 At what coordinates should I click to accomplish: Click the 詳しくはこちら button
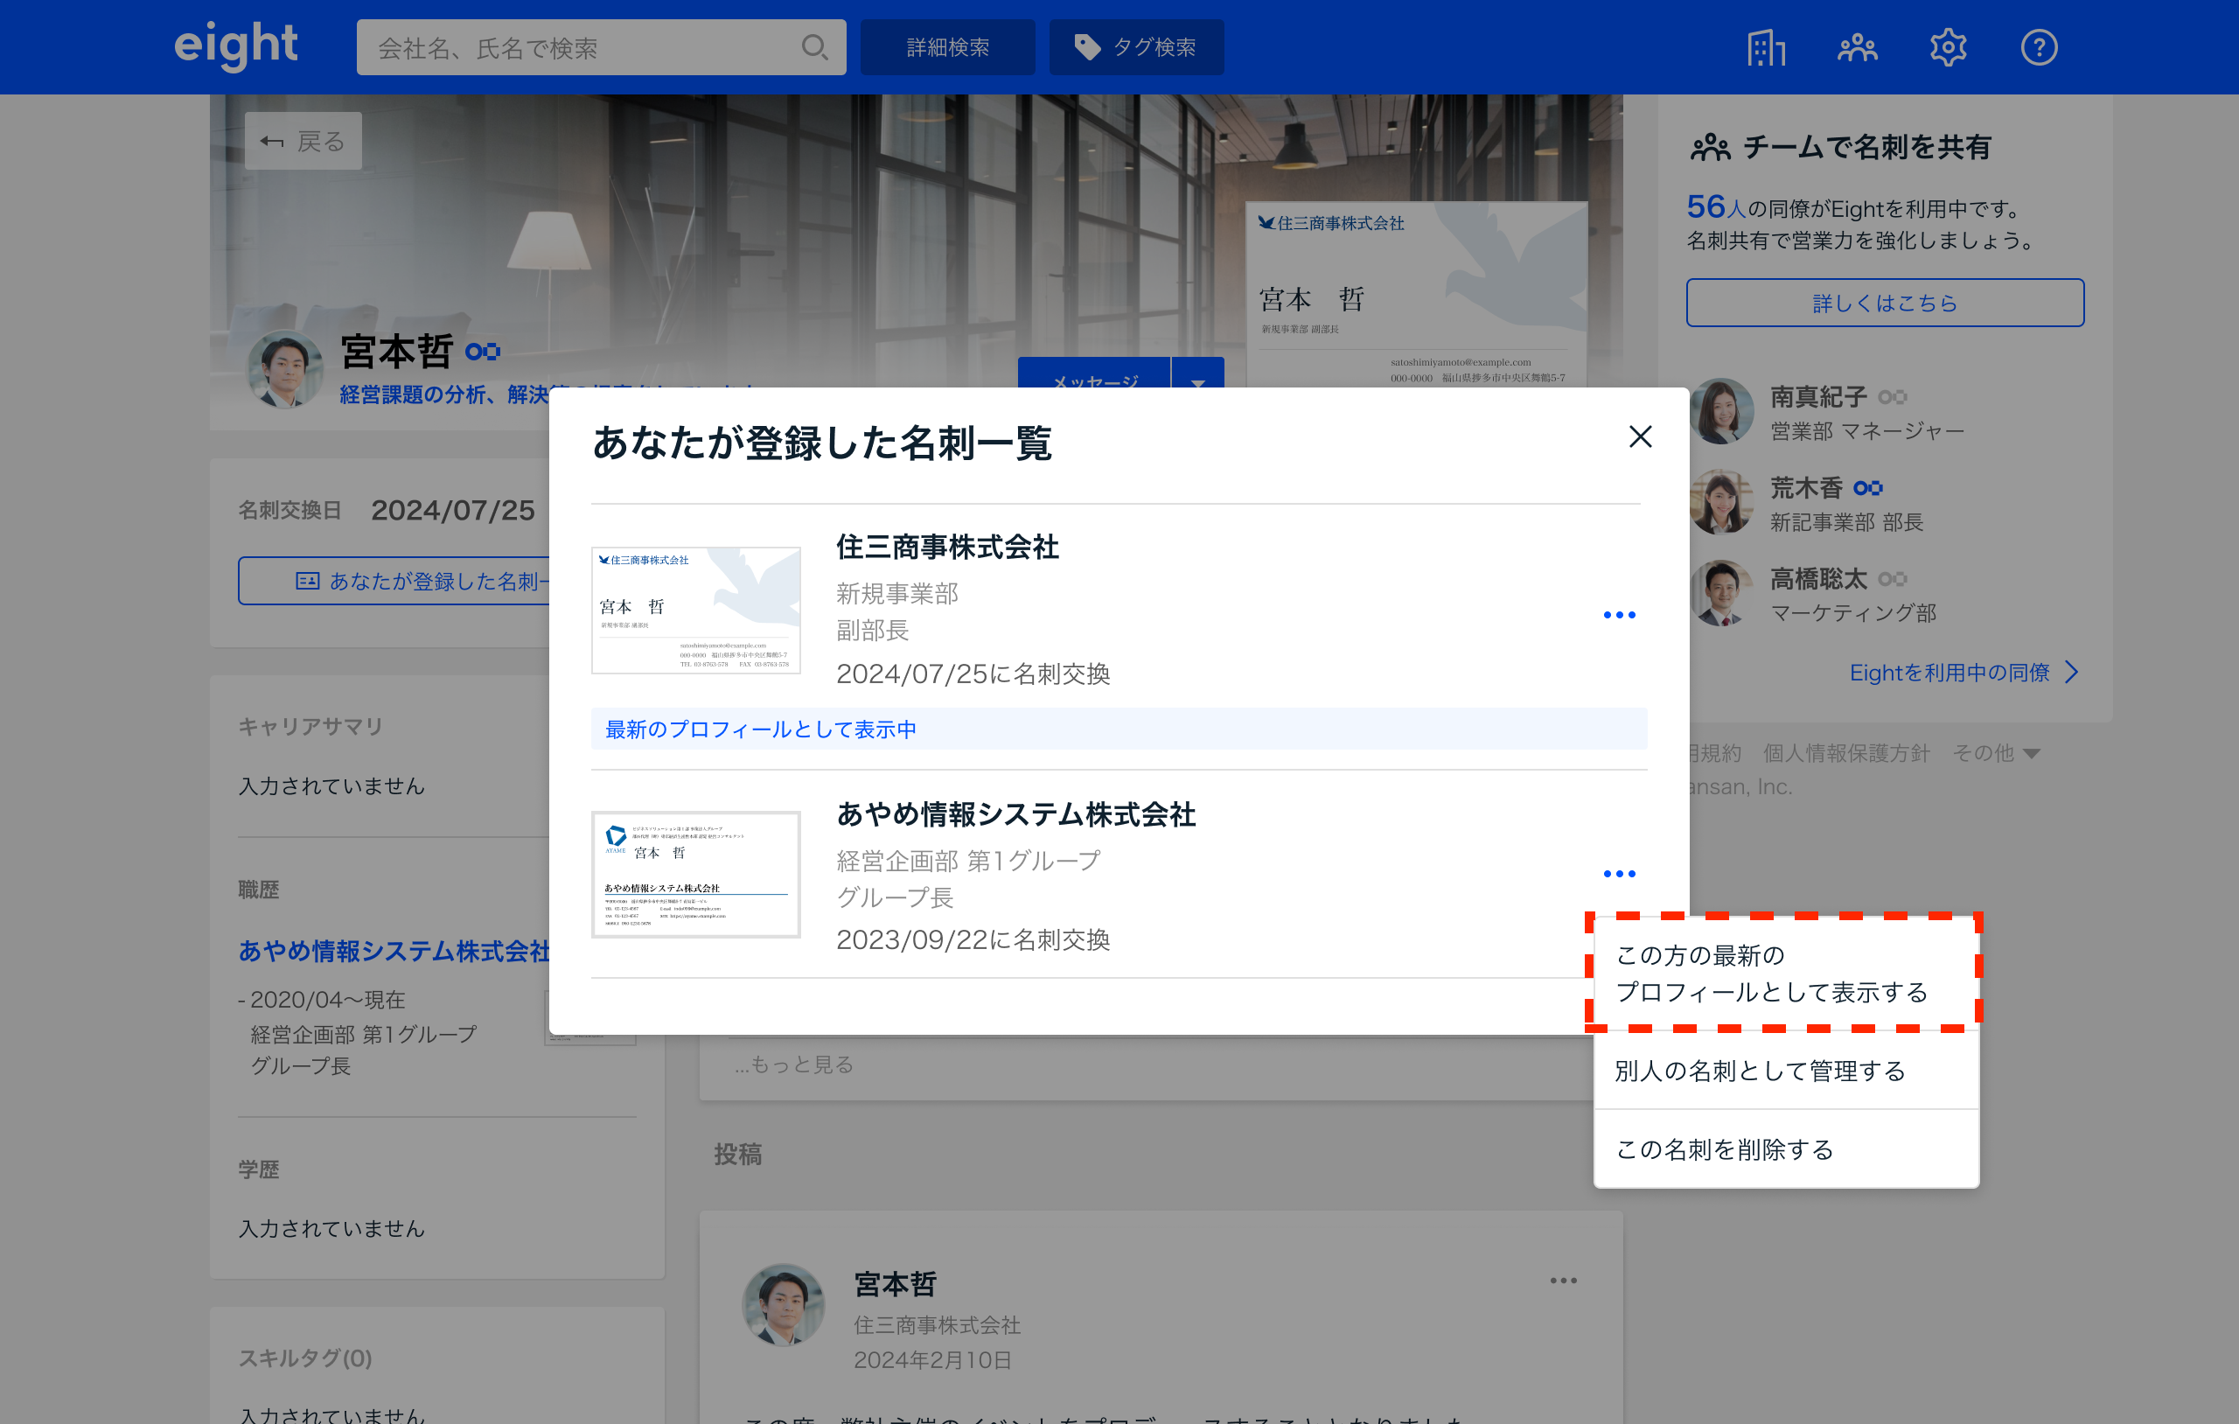[x=1884, y=304]
